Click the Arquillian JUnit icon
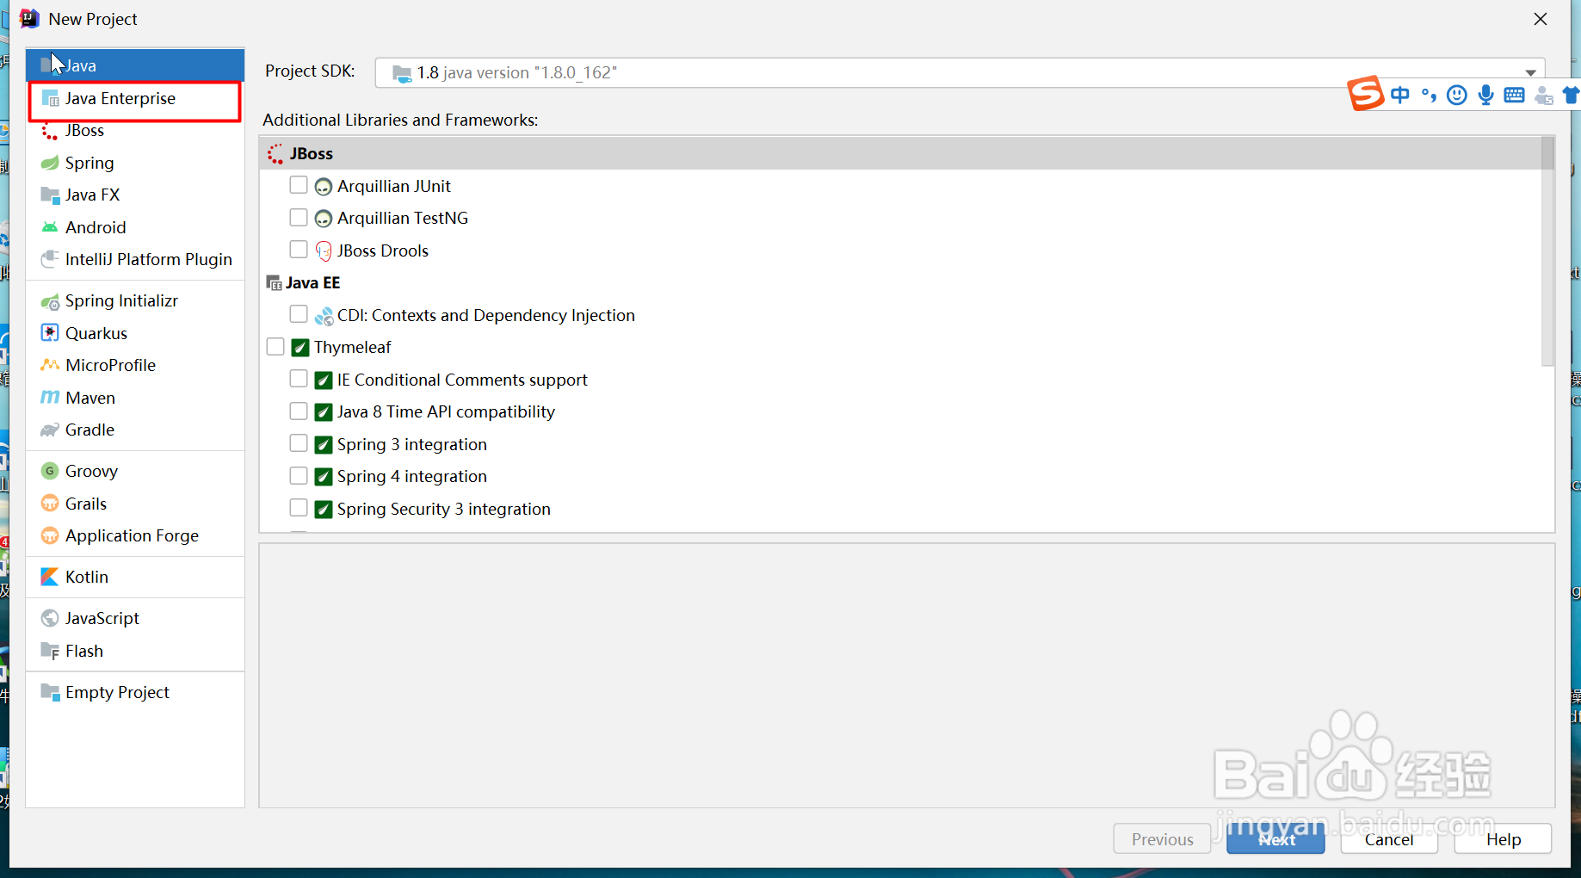This screenshot has width=1581, height=878. point(324,187)
